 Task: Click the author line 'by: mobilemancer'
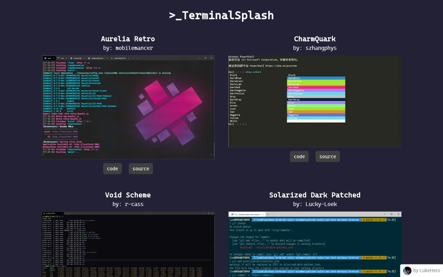click(128, 48)
